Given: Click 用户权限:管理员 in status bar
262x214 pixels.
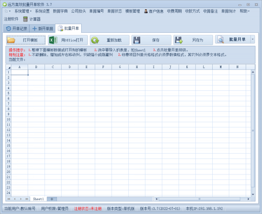Looking at the screenshot, I should pos(55,209).
